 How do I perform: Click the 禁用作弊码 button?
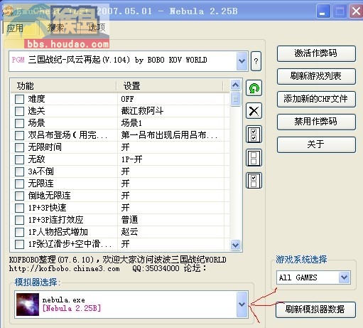coord(316,122)
